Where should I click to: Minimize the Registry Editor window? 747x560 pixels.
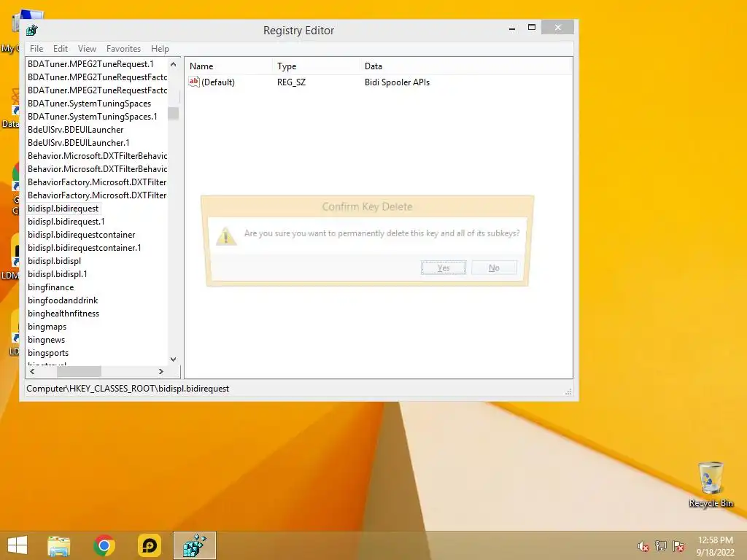tap(512, 28)
